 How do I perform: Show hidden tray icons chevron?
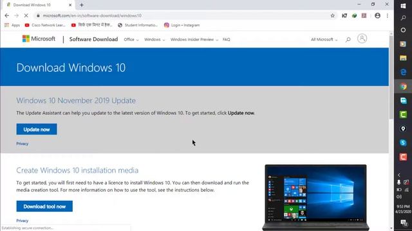pos(399,175)
